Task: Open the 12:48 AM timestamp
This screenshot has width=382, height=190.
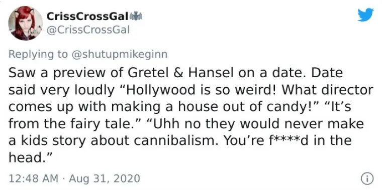Action: coord(33,178)
